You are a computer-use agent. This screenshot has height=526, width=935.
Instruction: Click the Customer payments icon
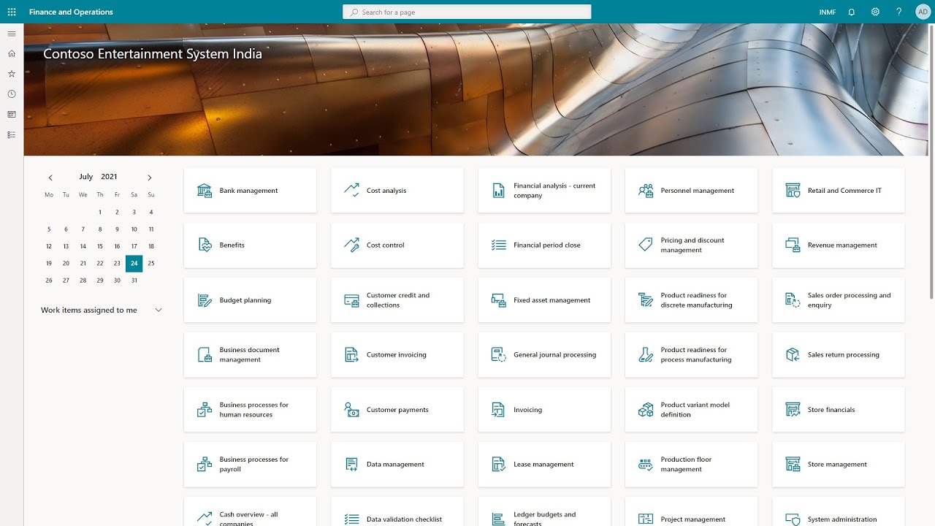(351, 410)
